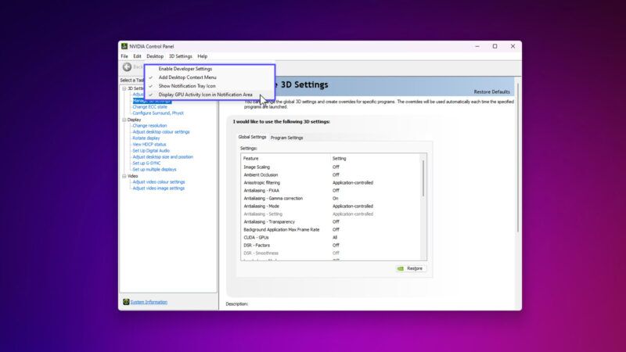Image resolution: width=626 pixels, height=352 pixels.
Task: Toggle Enable Developer Settings option
Action: (x=185, y=69)
